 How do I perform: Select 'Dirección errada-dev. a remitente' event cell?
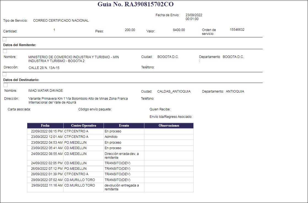tap(121, 155)
